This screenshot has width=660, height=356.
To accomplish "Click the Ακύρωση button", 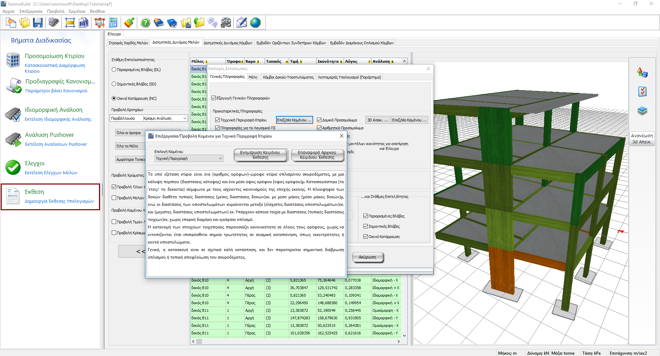I will pos(367,257).
